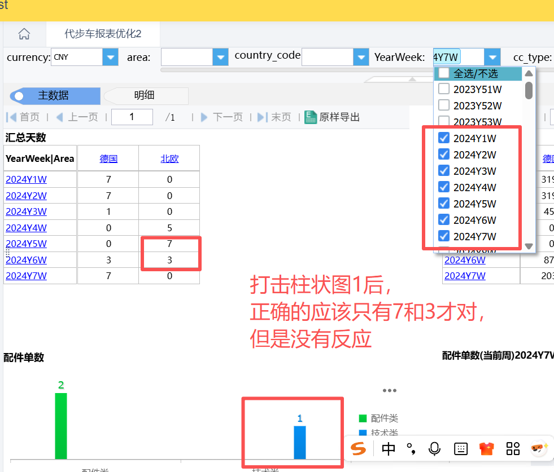Screen dimensions: 554x472
Task: Open the chart three-dots more menu
Action: (389, 390)
